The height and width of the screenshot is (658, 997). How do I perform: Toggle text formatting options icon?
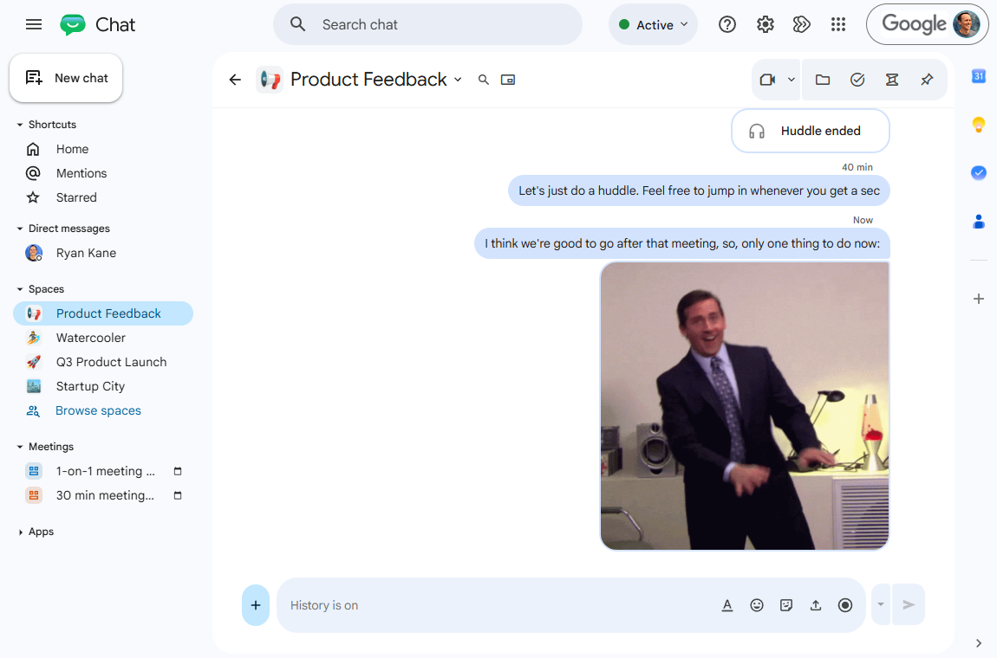[x=727, y=605]
